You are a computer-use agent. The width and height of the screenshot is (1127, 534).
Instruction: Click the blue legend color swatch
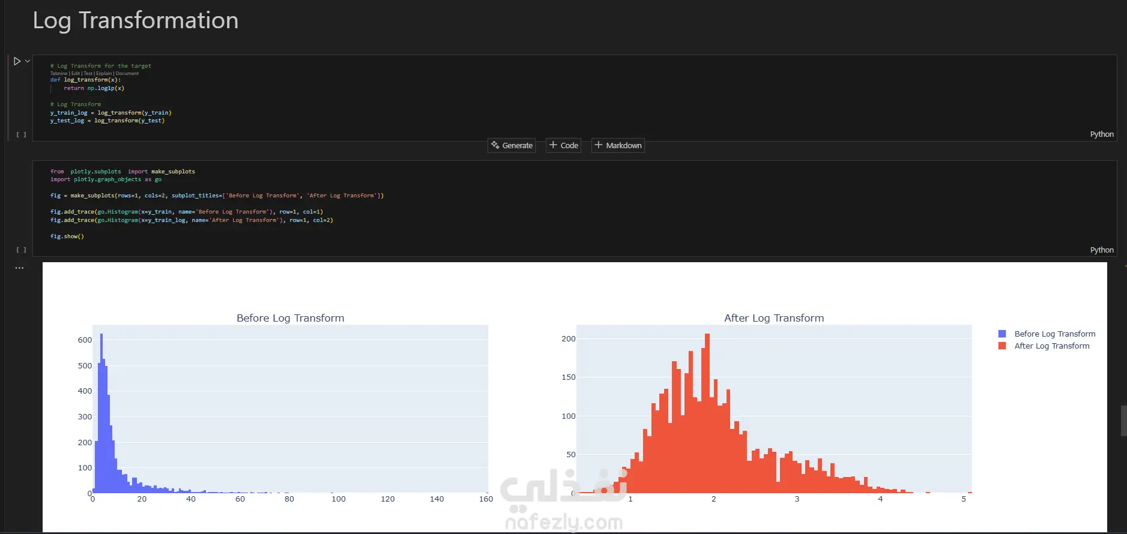point(1002,334)
